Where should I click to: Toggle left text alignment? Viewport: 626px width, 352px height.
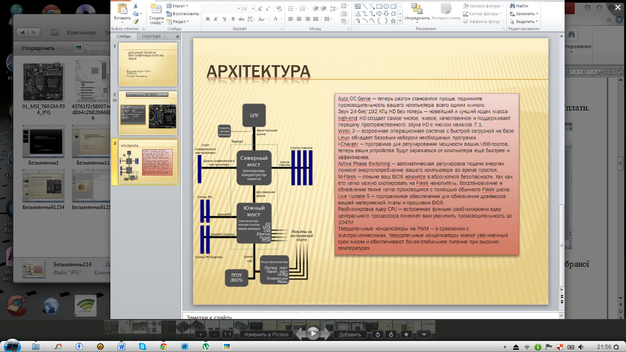(x=291, y=19)
